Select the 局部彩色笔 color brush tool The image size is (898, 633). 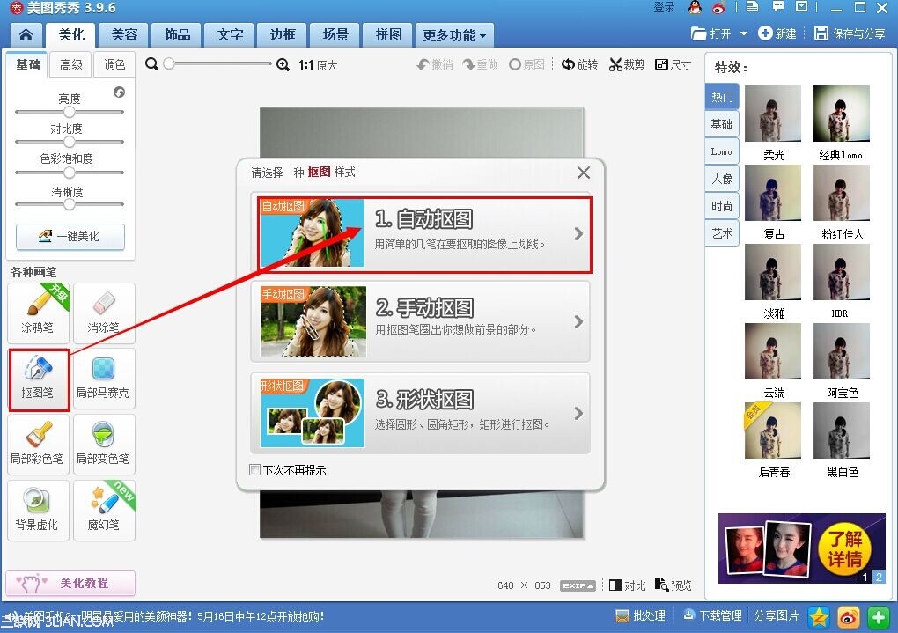(38, 445)
